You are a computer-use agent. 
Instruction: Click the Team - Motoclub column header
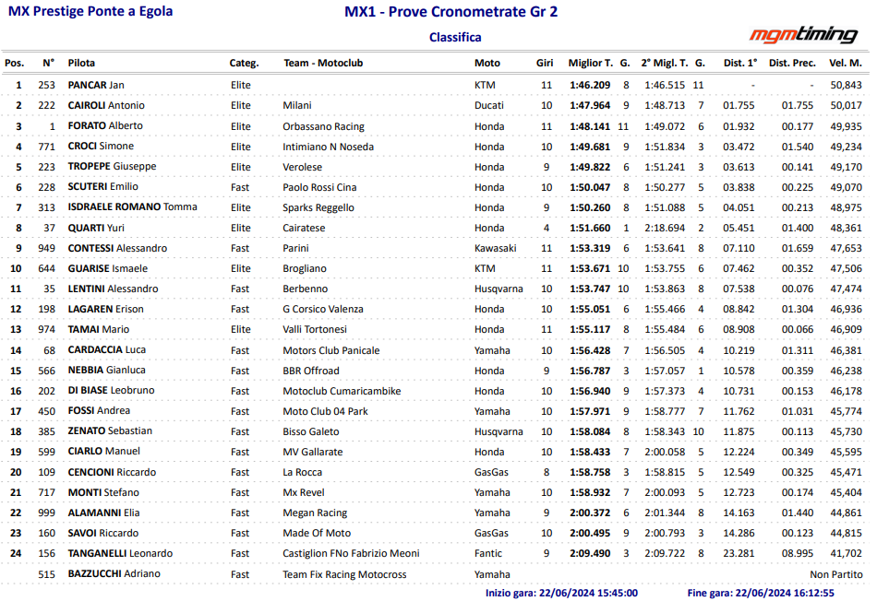pos(323,63)
